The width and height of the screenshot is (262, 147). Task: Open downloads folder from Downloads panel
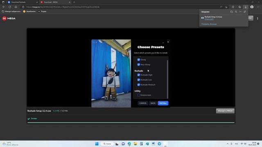tap(232, 12)
